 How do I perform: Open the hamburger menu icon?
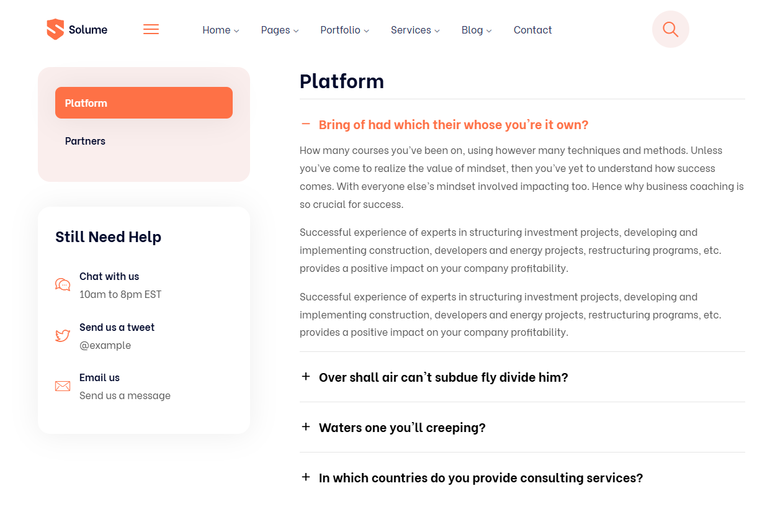pos(151,29)
